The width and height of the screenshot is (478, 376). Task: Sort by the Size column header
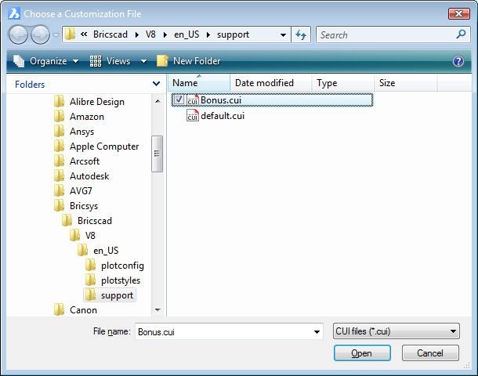[406, 83]
